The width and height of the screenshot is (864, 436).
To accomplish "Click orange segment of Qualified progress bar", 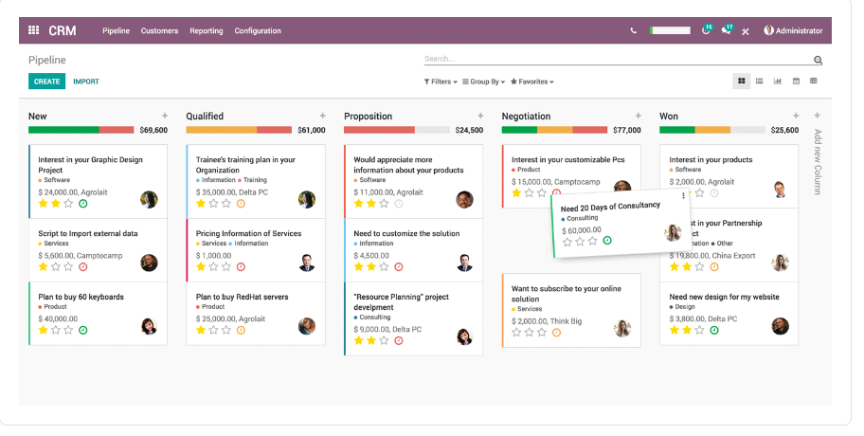I will (221, 130).
